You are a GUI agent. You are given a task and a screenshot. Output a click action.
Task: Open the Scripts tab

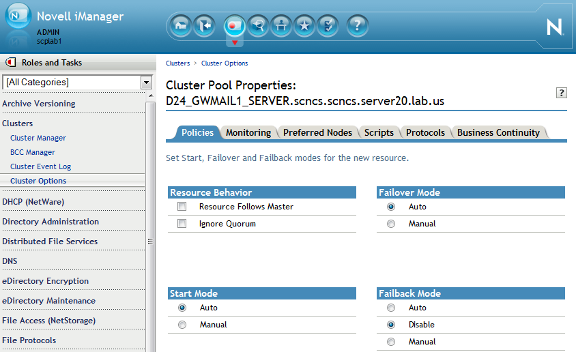click(379, 132)
